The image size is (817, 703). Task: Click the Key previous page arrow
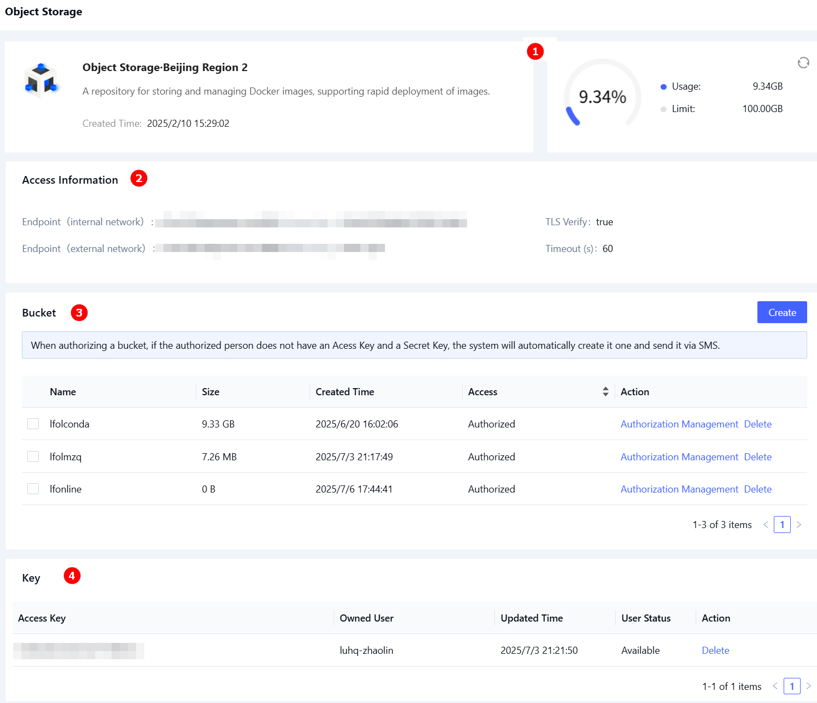[775, 686]
